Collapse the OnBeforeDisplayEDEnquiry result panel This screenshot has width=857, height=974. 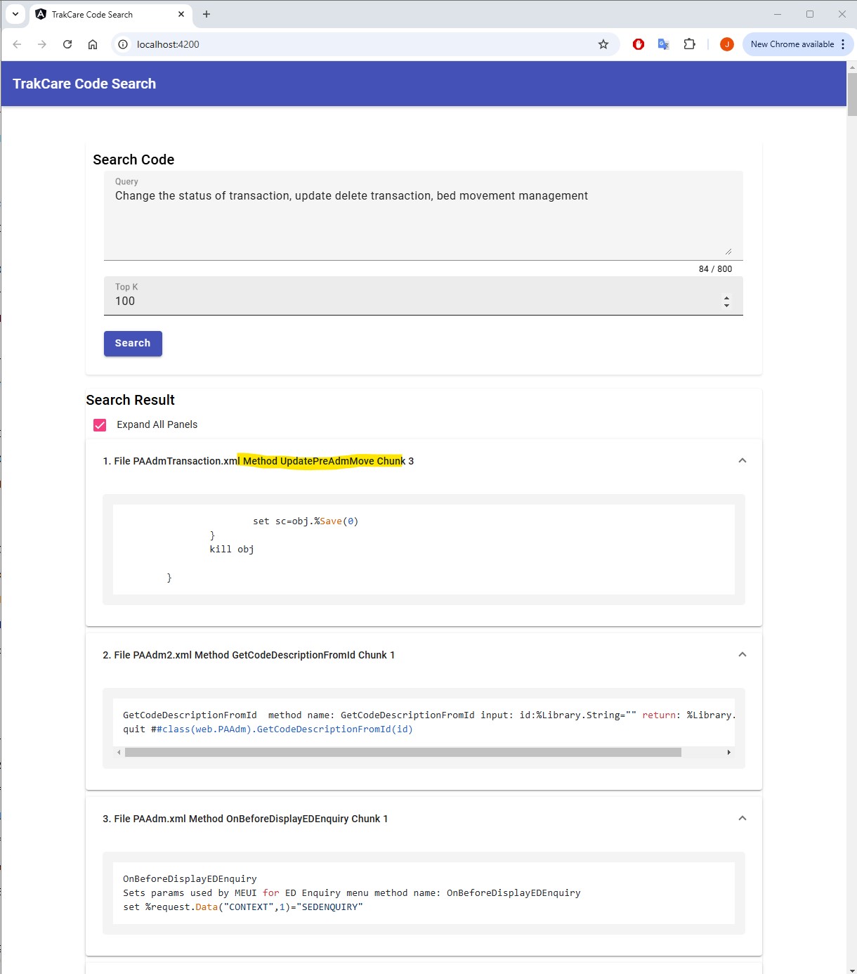pos(742,819)
